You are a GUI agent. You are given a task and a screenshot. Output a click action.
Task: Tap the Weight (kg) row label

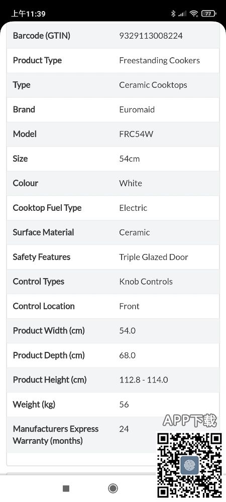[34, 404]
